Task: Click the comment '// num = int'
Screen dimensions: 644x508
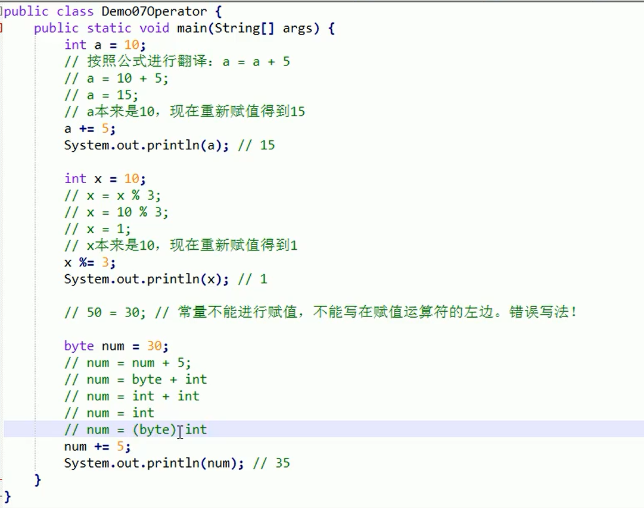Action: tap(109, 413)
